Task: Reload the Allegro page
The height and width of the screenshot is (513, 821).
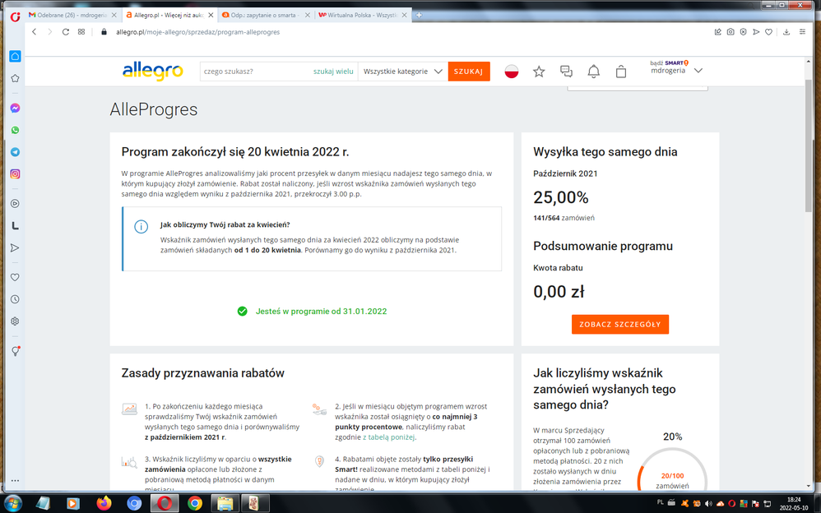Action: click(66, 32)
